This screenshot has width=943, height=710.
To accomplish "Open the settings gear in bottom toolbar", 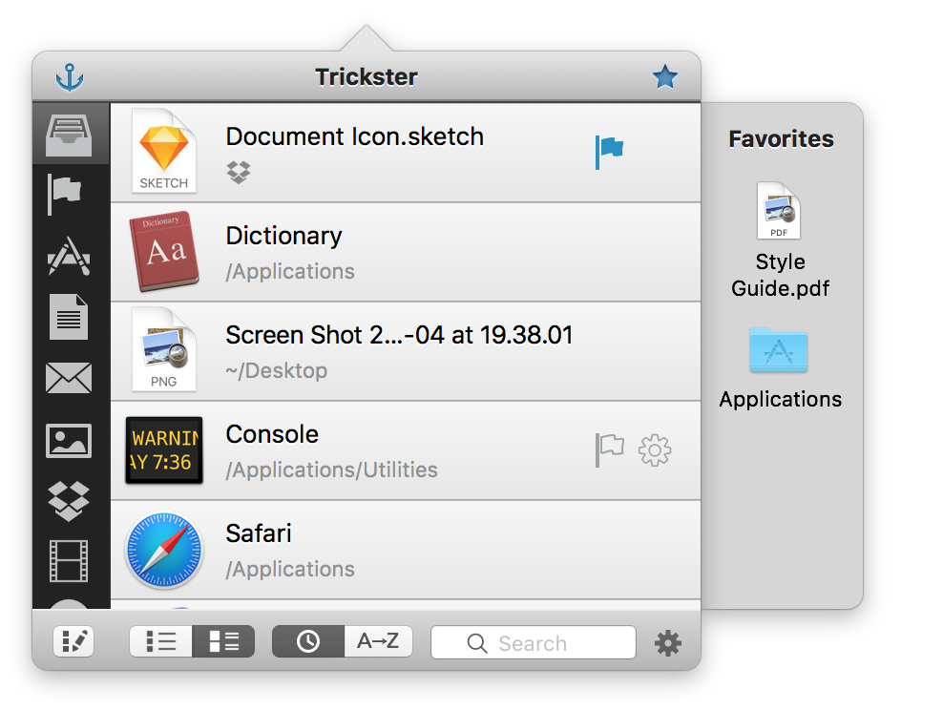I will coord(667,643).
